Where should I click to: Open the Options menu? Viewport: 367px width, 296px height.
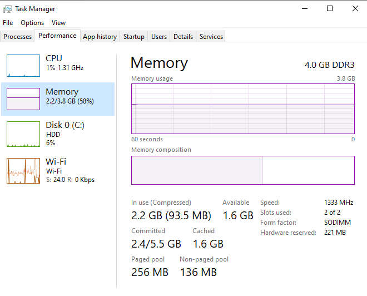point(32,23)
